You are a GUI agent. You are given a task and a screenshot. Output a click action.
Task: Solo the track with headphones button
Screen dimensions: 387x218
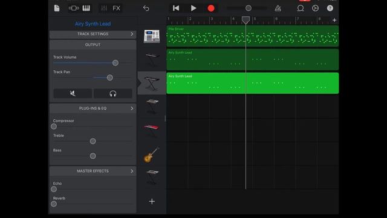pos(113,93)
